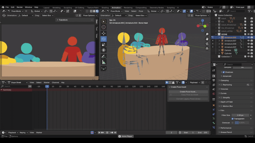Select the Cursor tool in viewport toolbar

(104, 27)
